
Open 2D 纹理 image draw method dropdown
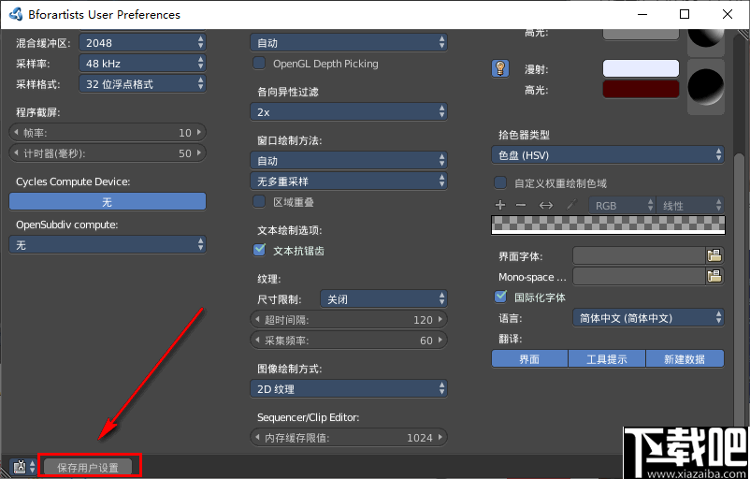click(349, 388)
